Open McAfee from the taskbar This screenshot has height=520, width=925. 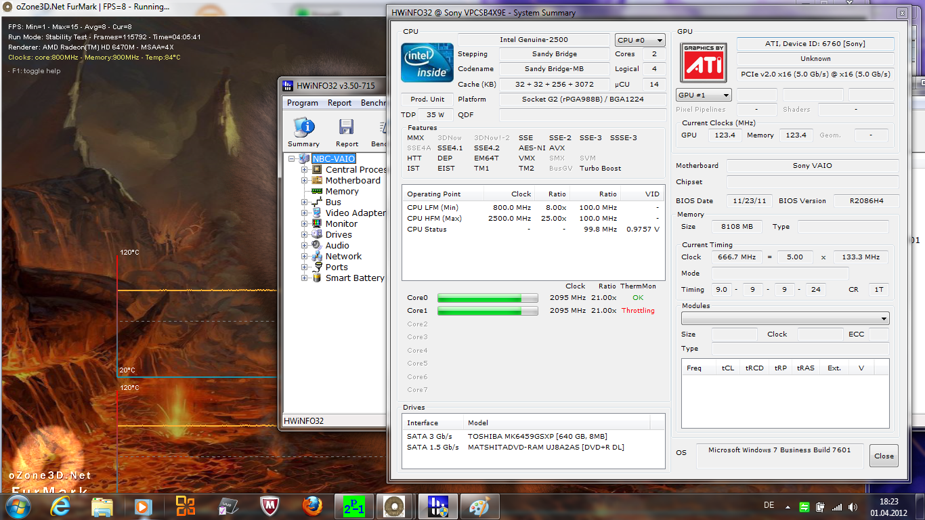pos(270,506)
